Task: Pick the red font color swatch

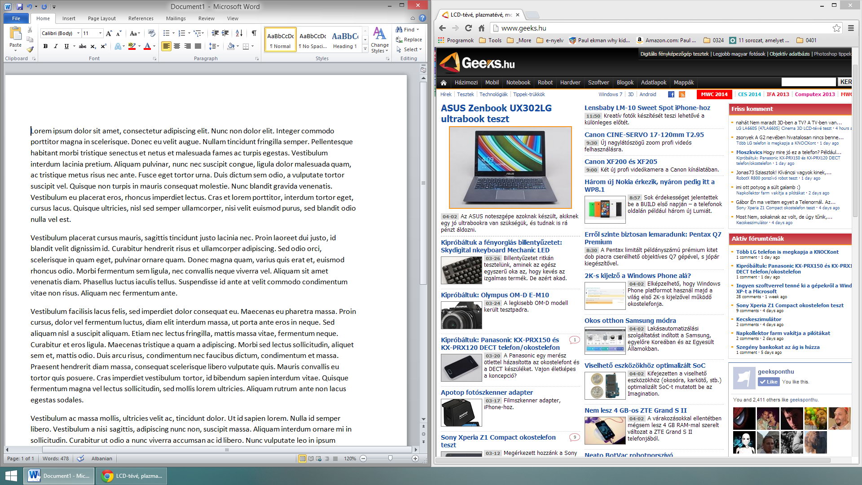Action: click(147, 46)
